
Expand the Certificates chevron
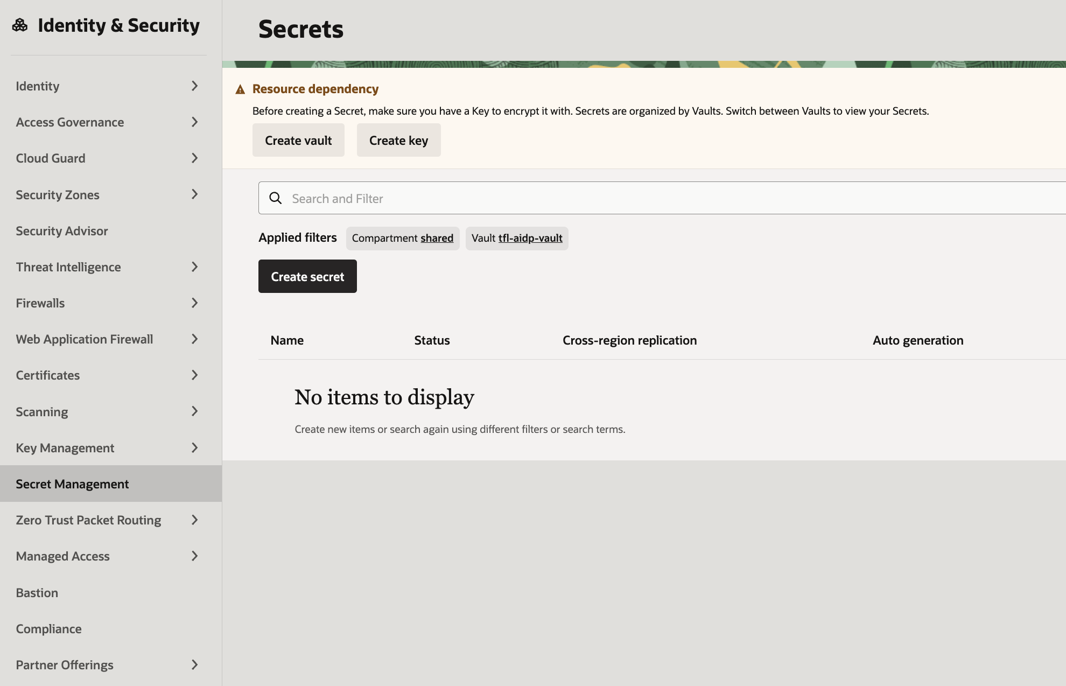tap(195, 375)
